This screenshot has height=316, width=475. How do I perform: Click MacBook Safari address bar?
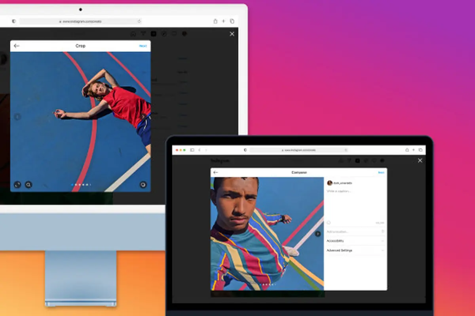coord(298,150)
